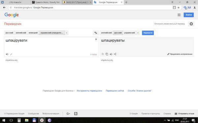
Task: Select украинский as target language
Action: (129, 33)
